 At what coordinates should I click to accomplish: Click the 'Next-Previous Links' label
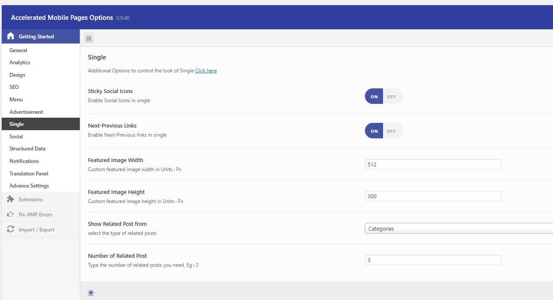click(112, 126)
